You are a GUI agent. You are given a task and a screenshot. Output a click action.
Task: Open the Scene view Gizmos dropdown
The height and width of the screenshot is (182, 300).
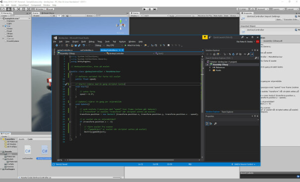click(x=90, y=16)
